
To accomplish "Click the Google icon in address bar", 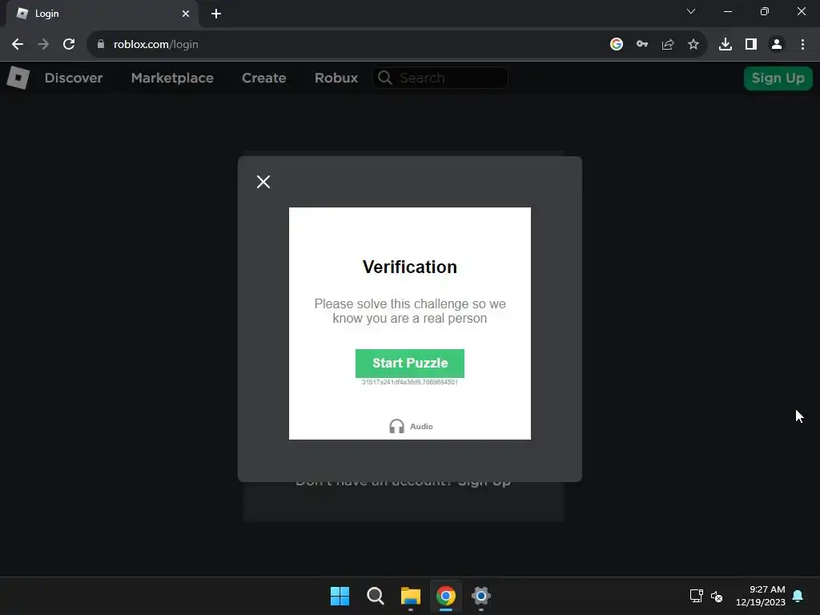I will (x=617, y=45).
